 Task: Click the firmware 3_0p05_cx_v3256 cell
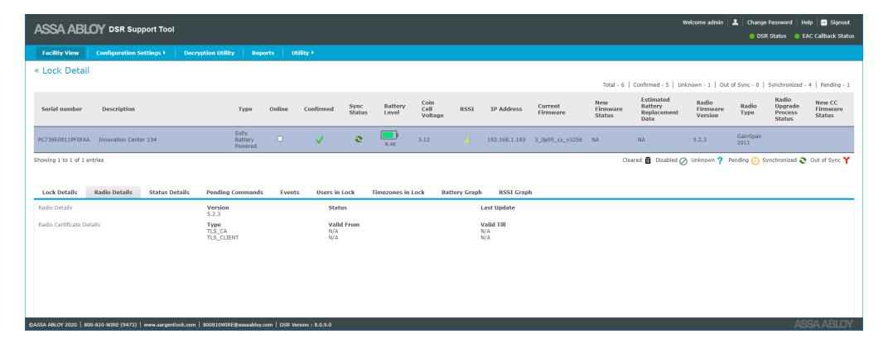point(557,140)
